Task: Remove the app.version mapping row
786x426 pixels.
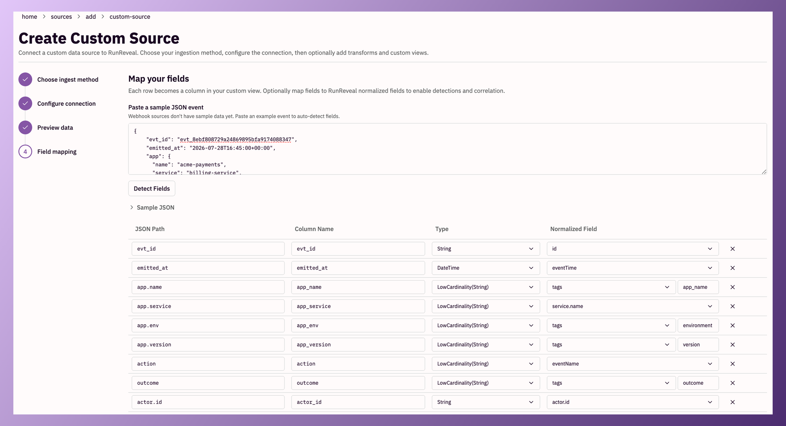Action: (733, 345)
